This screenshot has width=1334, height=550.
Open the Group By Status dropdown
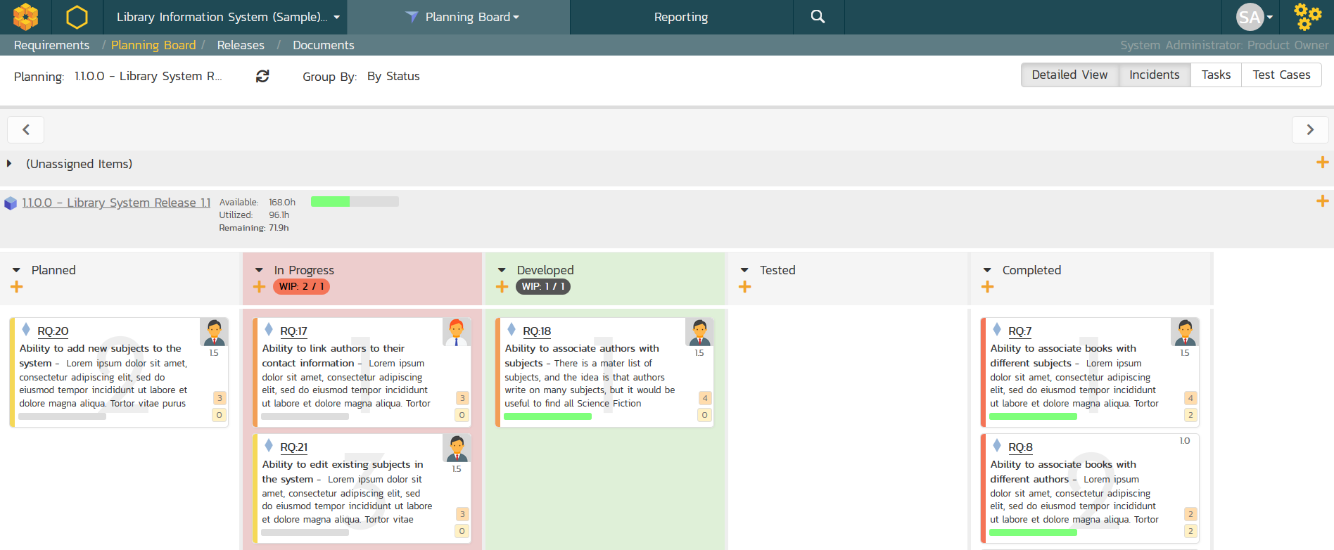coord(393,76)
